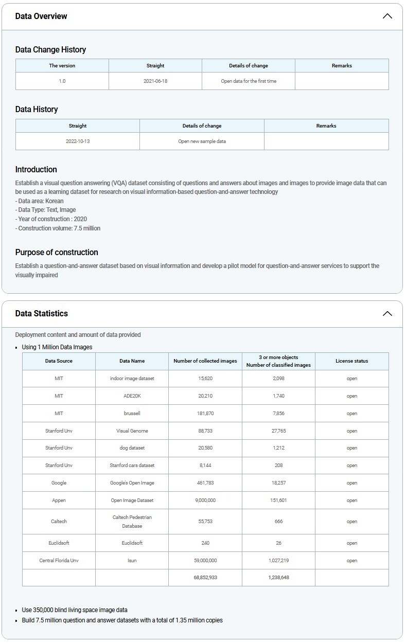The width and height of the screenshot is (406, 644).
Task: Click the Purpose of construction heading
Action: (x=57, y=253)
